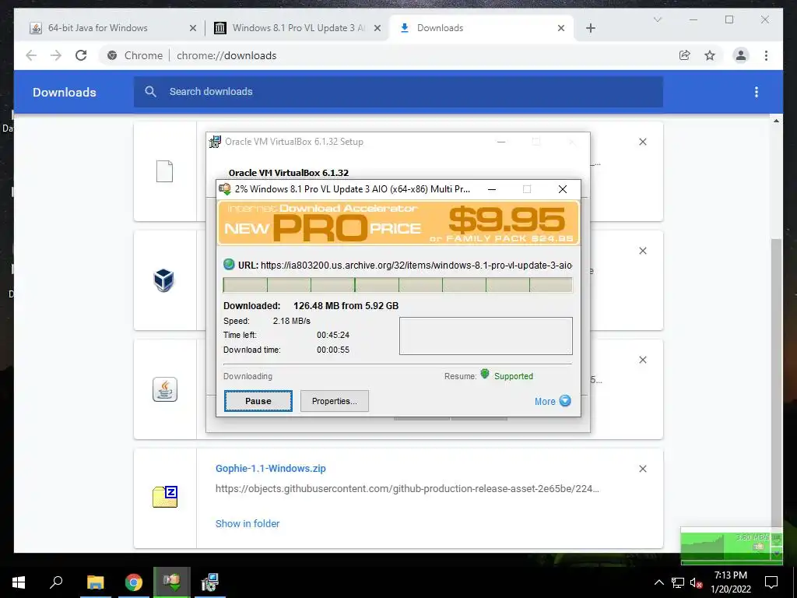The height and width of the screenshot is (598, 797).
Task: Open the network status tray icon
Action: coord(678,582)
